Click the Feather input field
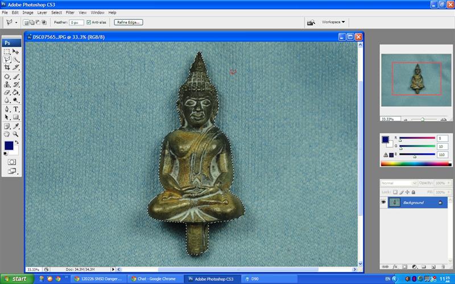The image size is (455, 284). coord(76,22)
